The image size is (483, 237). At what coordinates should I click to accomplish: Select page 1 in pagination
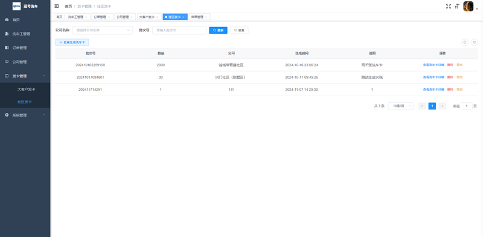(432, 106)
